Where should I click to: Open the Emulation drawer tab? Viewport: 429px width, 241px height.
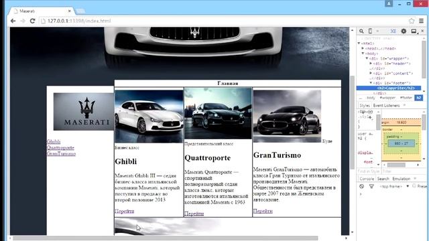(x=402, y=179)
